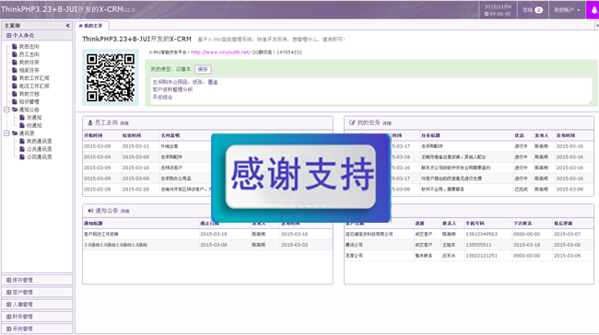Switch to the 我的主页 tab
Screen dimensions: 599x335
click(x=91, y=26)
